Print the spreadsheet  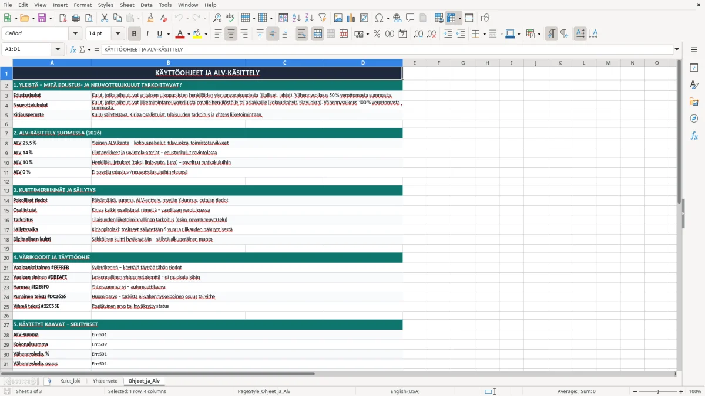(x=75, y=18)
